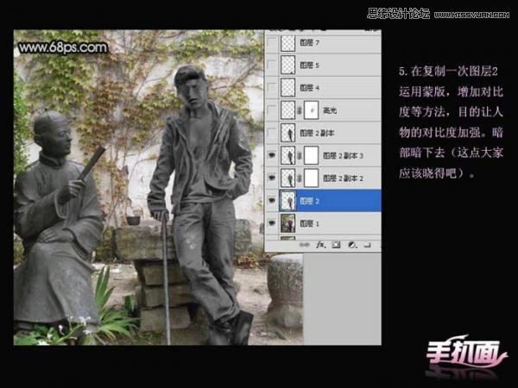The width and height of the screenshot is (518, 388).
Task: Select the 图层 2 副本 2 mask thumbnail
Action: click(311, 178)
